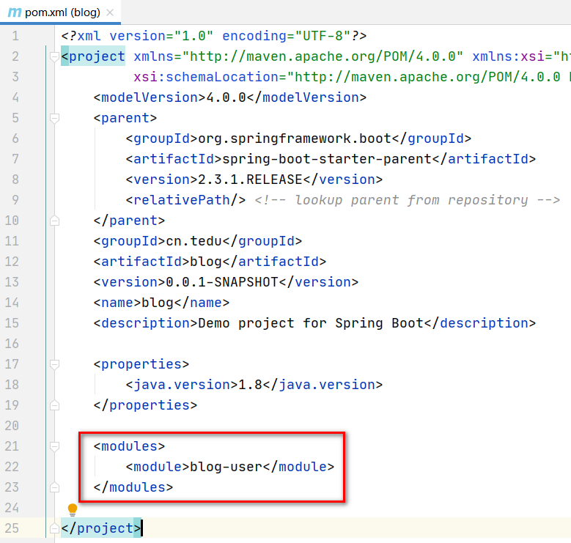Click the Maven file icon on tab
This screenshot has width=571, height=543.
point(15,12)
